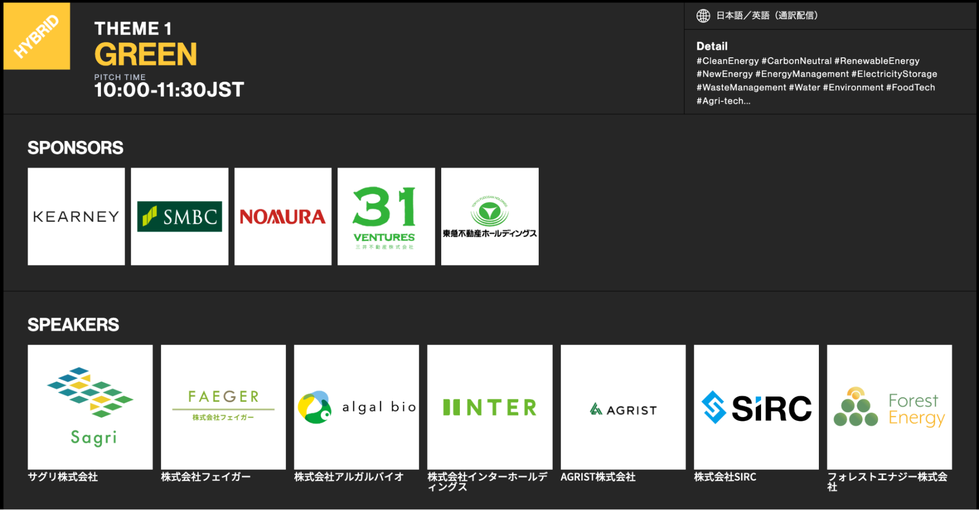Select the INTER speaker logo

[490, 407]
